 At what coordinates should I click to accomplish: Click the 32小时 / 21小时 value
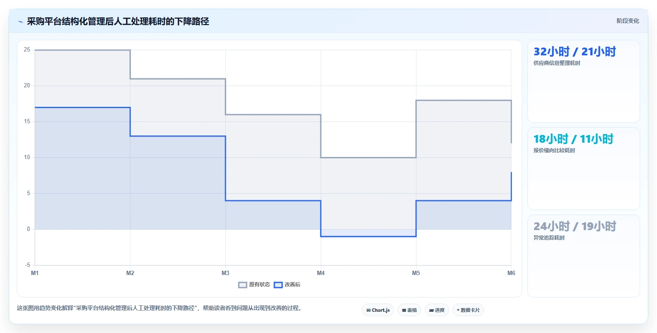coord(575,52)
